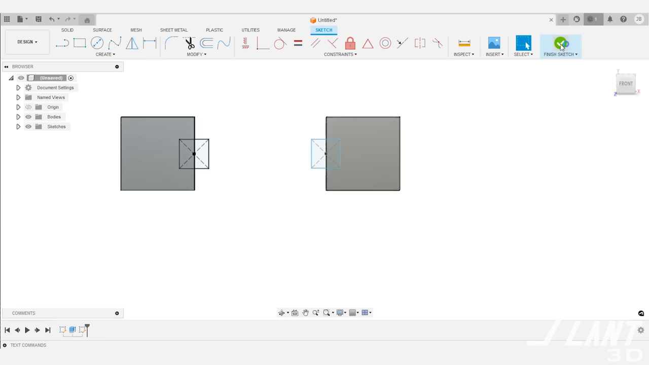This screenshot has width=649, height=365.
Task: Activate the Pan tool in navigation bar
Action: point(305,312)
